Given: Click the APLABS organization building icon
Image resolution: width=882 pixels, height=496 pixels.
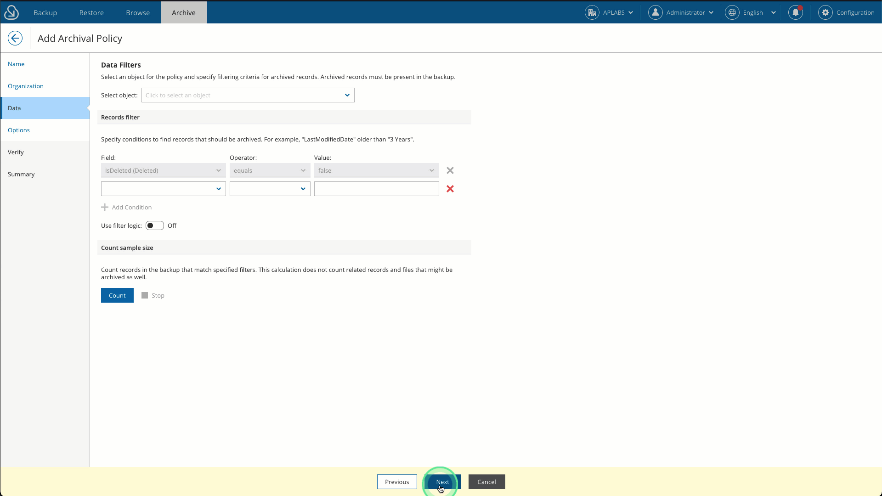Looking at the screenshot, I should pyautogui.click(x=592, y=12).
